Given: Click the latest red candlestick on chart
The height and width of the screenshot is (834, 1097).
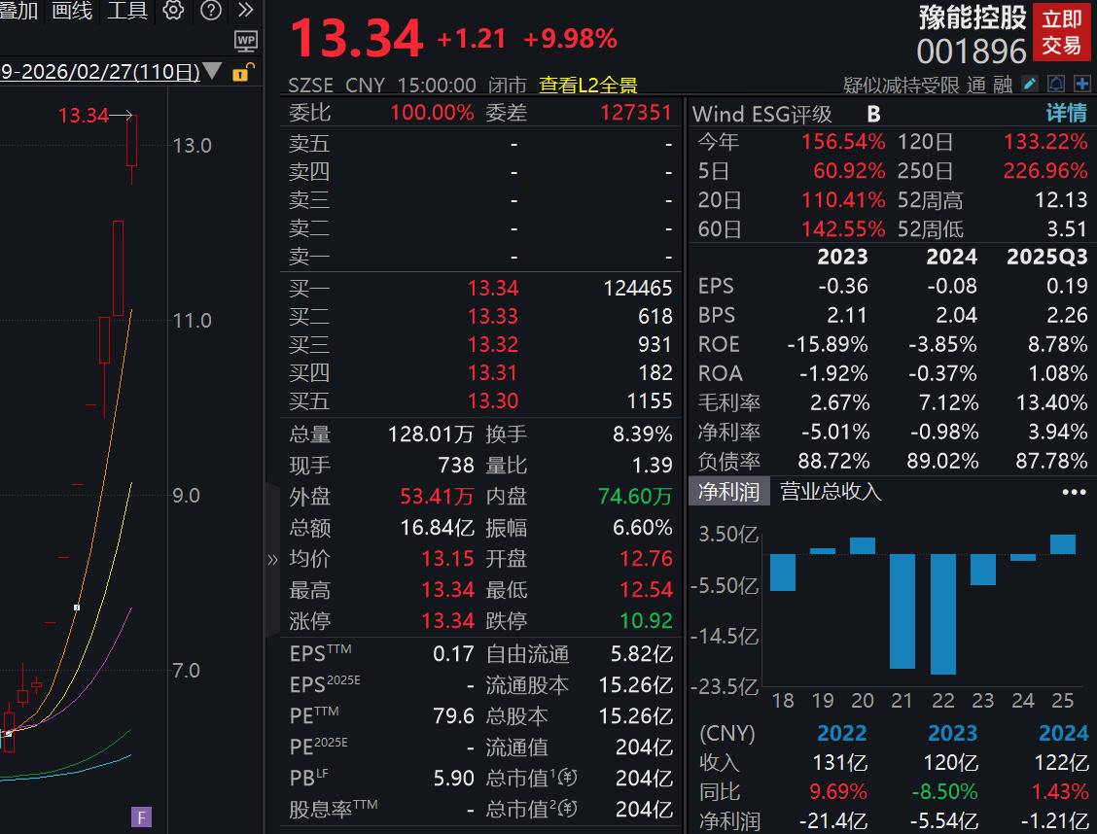Looking at the screenshot, I should pyautogui.click(x=131, y=149).
